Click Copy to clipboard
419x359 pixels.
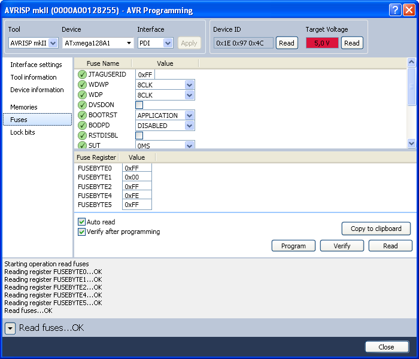click(376, 229)
